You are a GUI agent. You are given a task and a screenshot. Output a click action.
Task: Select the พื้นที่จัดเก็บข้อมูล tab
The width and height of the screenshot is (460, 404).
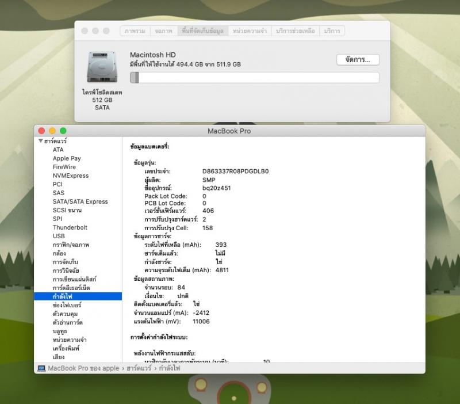(x=203, y=31)
